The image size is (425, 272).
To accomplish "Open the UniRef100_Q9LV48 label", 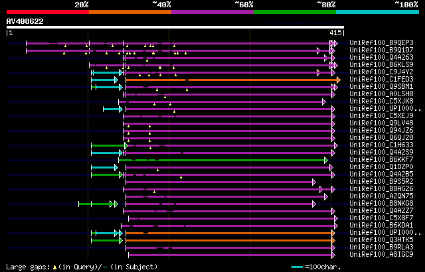I will tap(381, 123).
